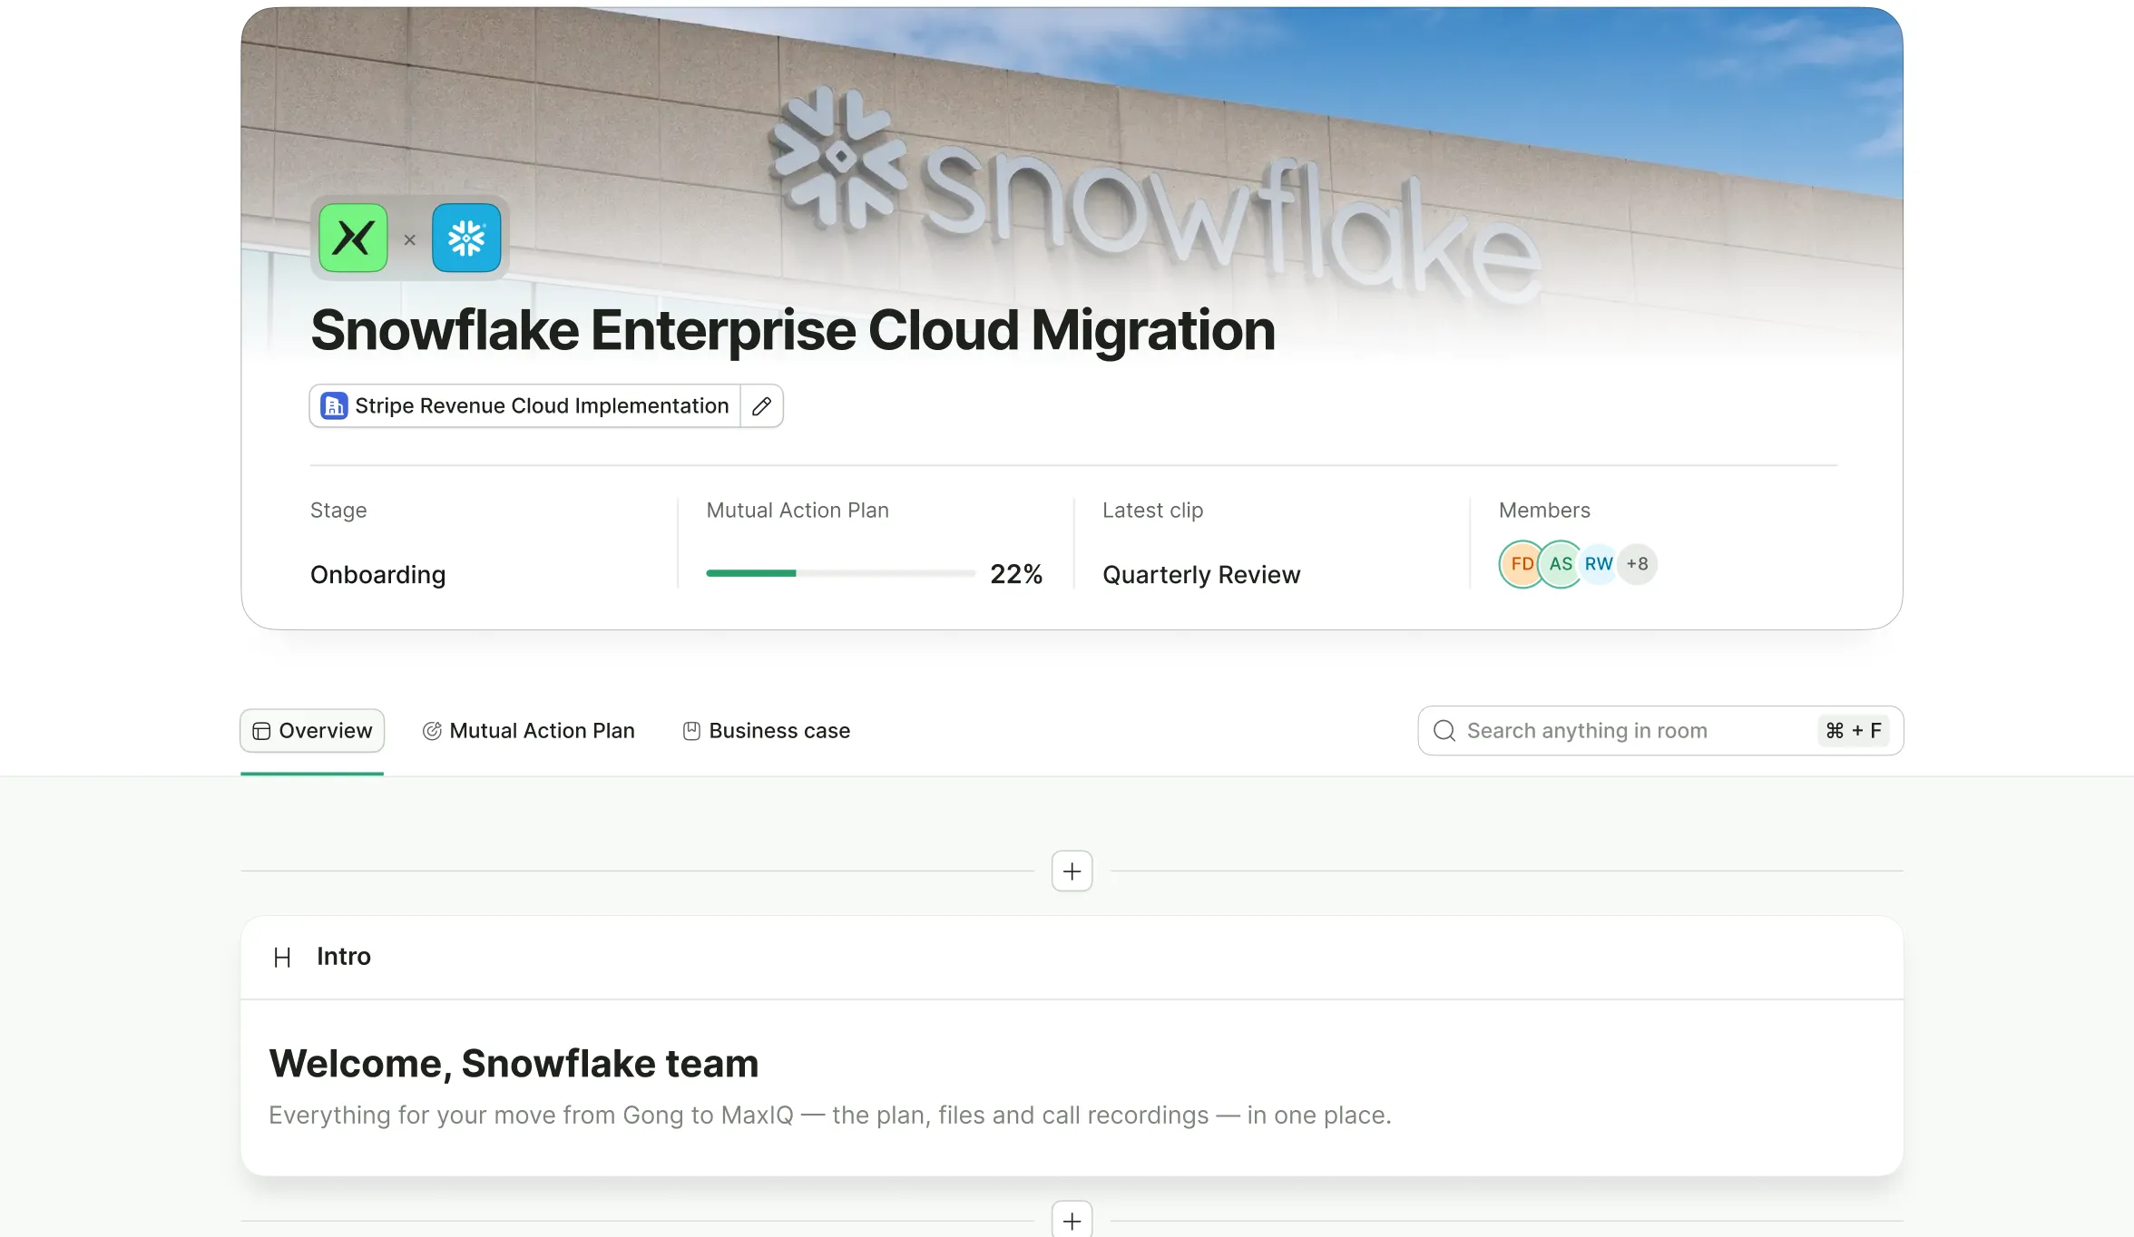Click the search magnifier icon

click(x=1444, y=731)
